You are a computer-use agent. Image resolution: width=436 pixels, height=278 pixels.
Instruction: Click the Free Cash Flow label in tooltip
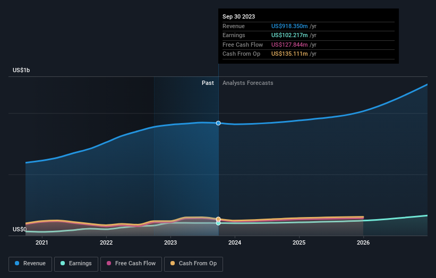click(x=243, y=45)
